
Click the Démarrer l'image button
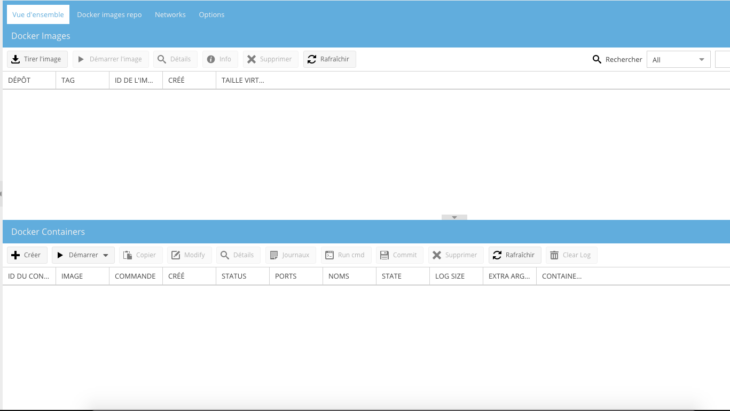point(111,59)
